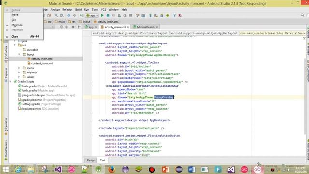
Task: Open gradle.properties in the project tree
Action: (x=42, y=100)
